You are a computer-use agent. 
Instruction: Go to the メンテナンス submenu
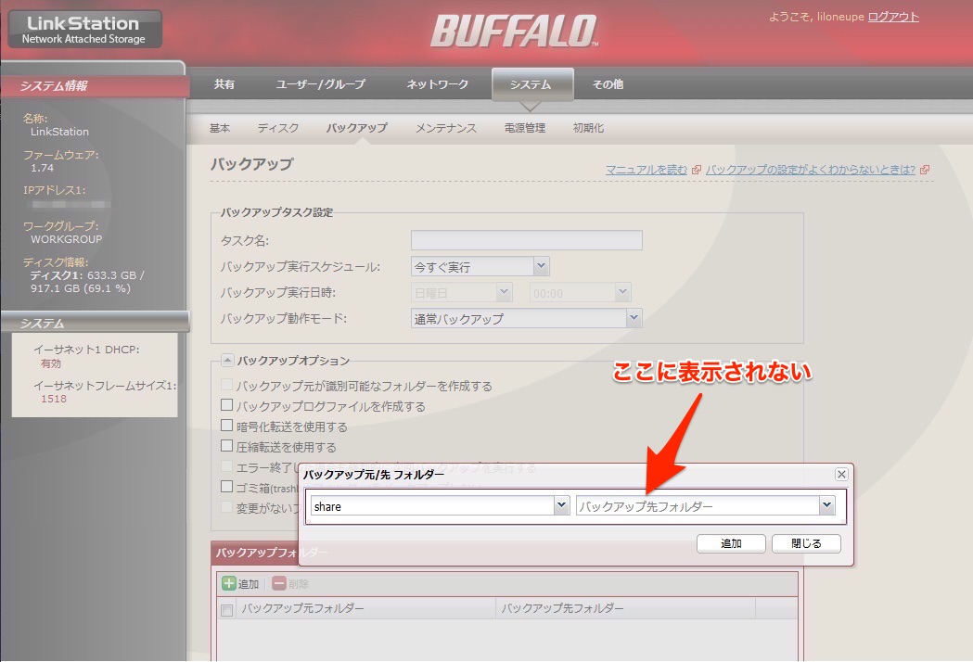coord(445,128)
